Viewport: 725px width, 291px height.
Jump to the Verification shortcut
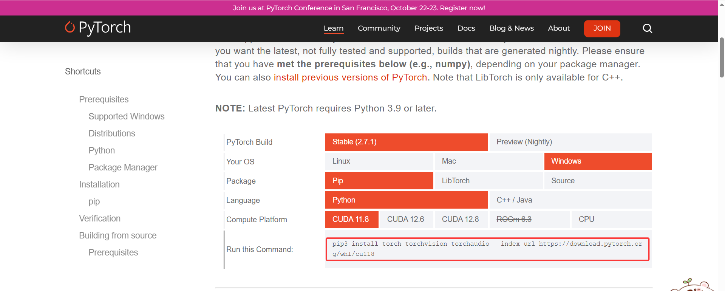(x=100, y=218)
